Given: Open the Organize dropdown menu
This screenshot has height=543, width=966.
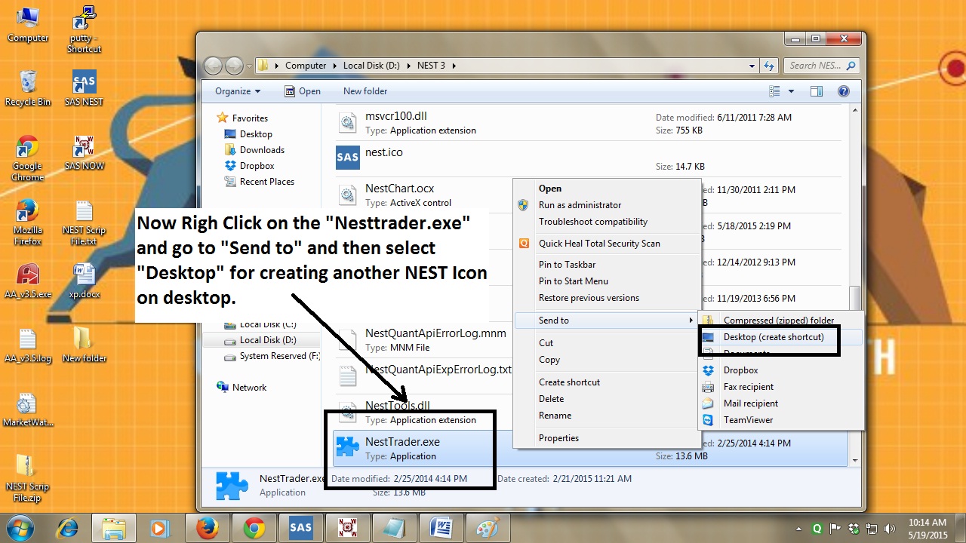Looking at the screenshot, I should point(238,91).
